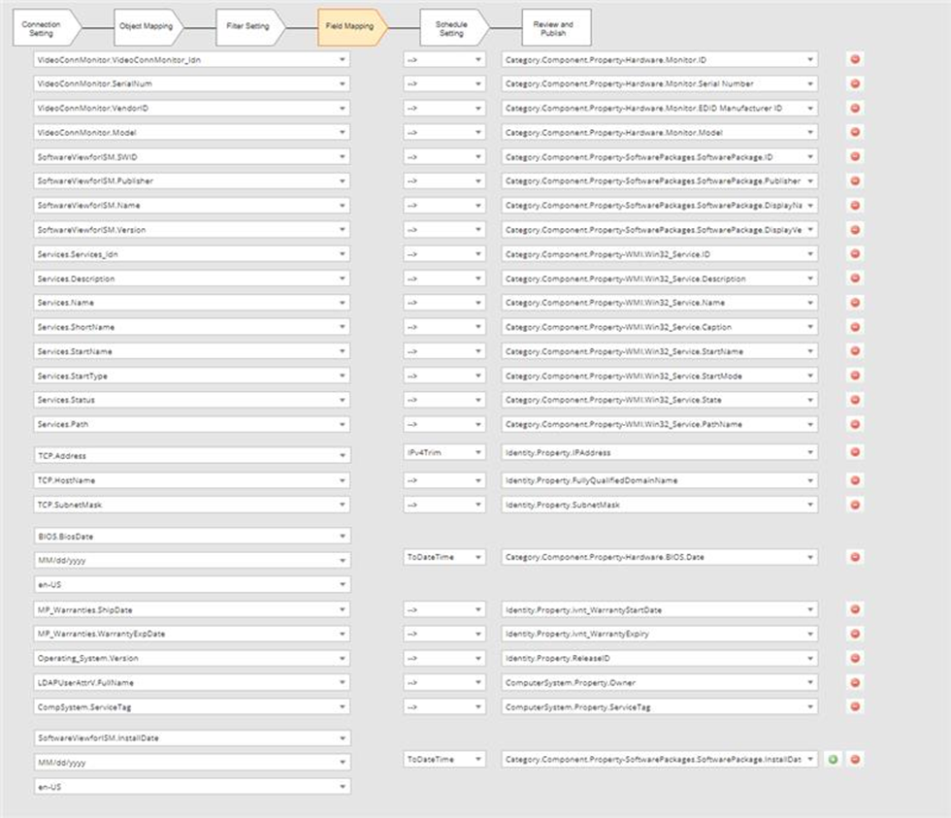Open the ComputerSystem.Property.Owner target dropdown
The image size is (951, 818).
(x=809, y=683)
